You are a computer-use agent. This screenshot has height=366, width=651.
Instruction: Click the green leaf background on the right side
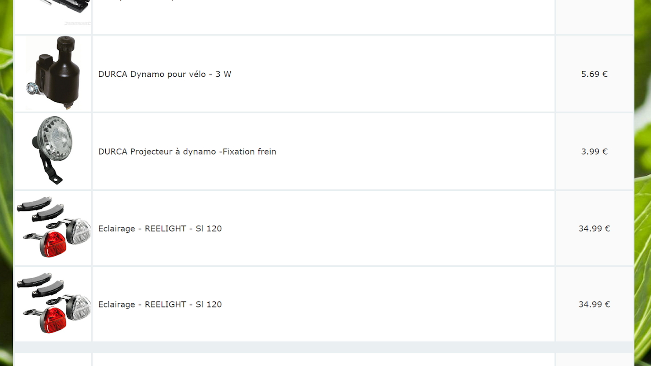click(643, 183)
